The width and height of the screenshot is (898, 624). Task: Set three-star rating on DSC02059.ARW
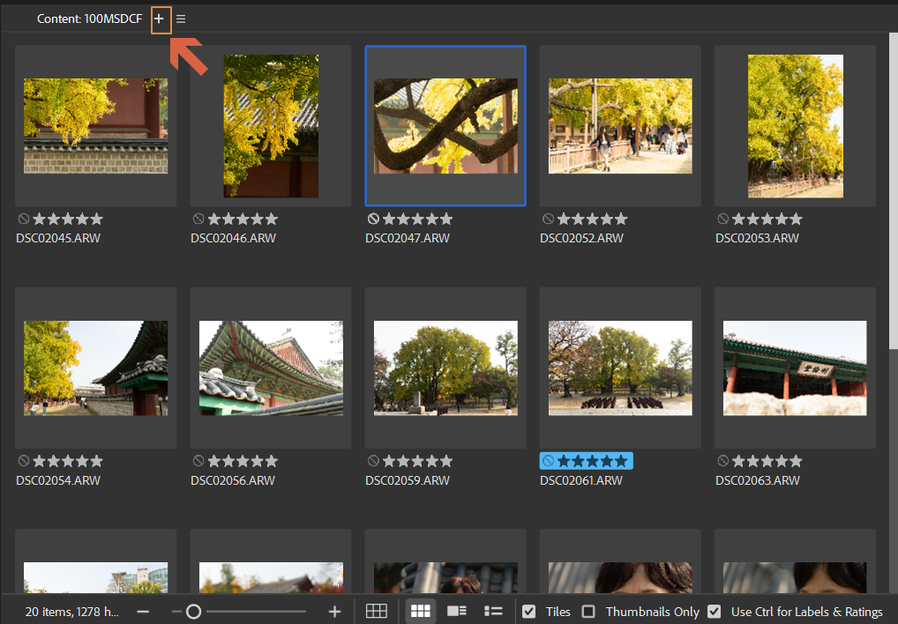click(x=418, y=460)
